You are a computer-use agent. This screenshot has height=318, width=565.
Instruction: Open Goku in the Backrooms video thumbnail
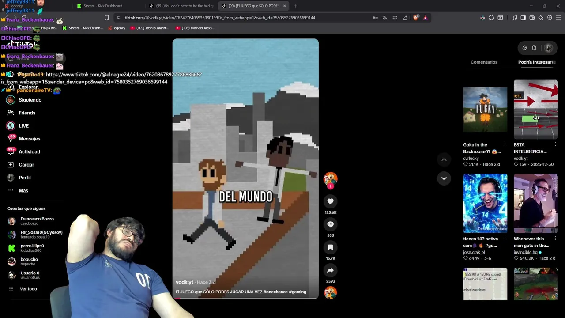[x=485, y=110]
